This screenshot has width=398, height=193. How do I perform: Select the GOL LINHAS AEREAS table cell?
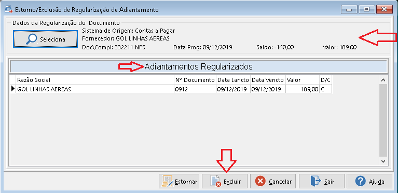(x=95, y=89)
